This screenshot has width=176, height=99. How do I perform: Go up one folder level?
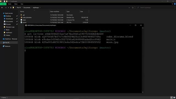pos(11,8)
